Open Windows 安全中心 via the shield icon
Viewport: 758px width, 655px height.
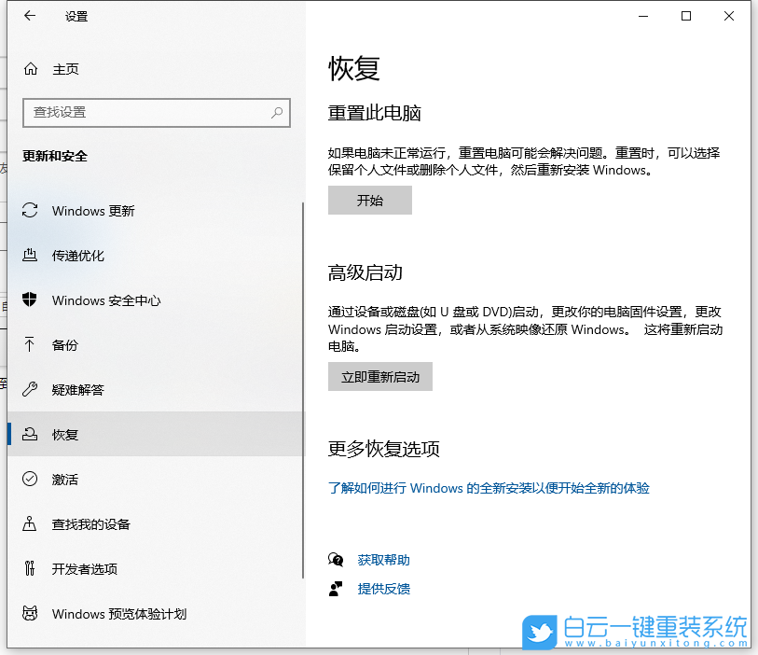point(28,300)
